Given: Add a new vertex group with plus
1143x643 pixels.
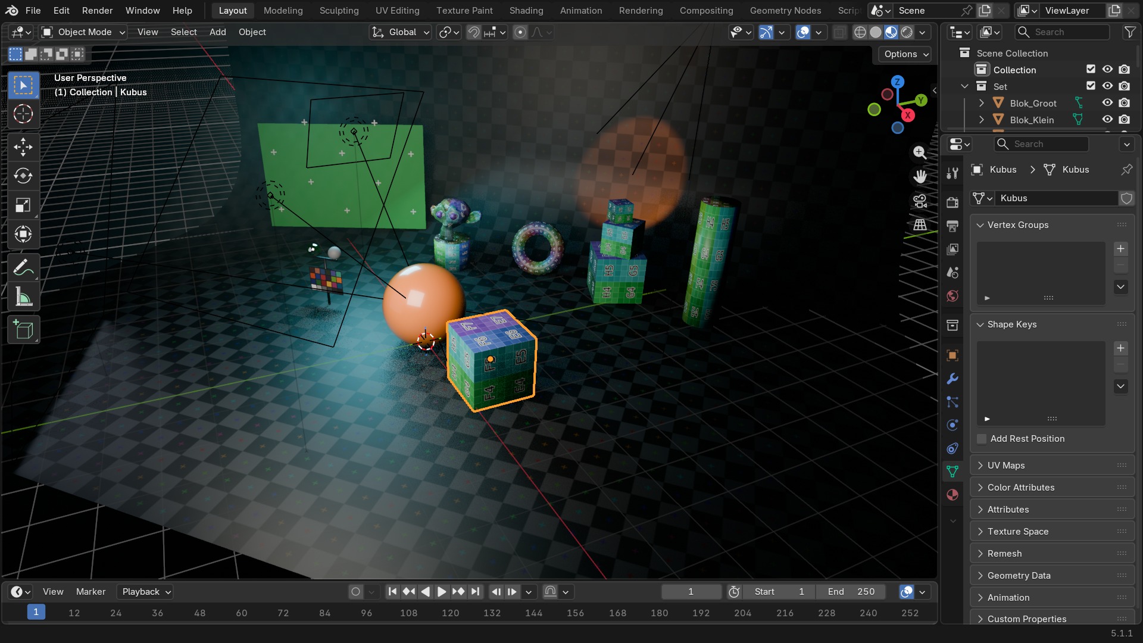Looking at the screenshot, I should pyautogui.click(x=1120, y=249).
